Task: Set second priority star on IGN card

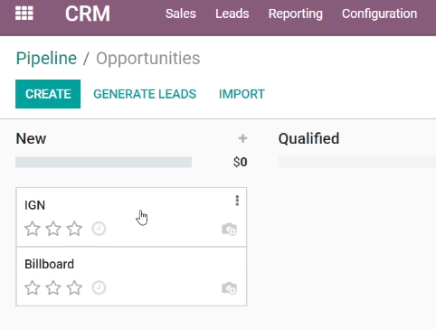Action: coord(53,229)
